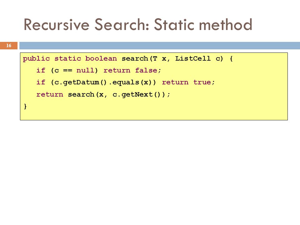Click the first 'if' keyword in the code
The width and height of the screenshot is (300, 225).
tap(41, 70)
